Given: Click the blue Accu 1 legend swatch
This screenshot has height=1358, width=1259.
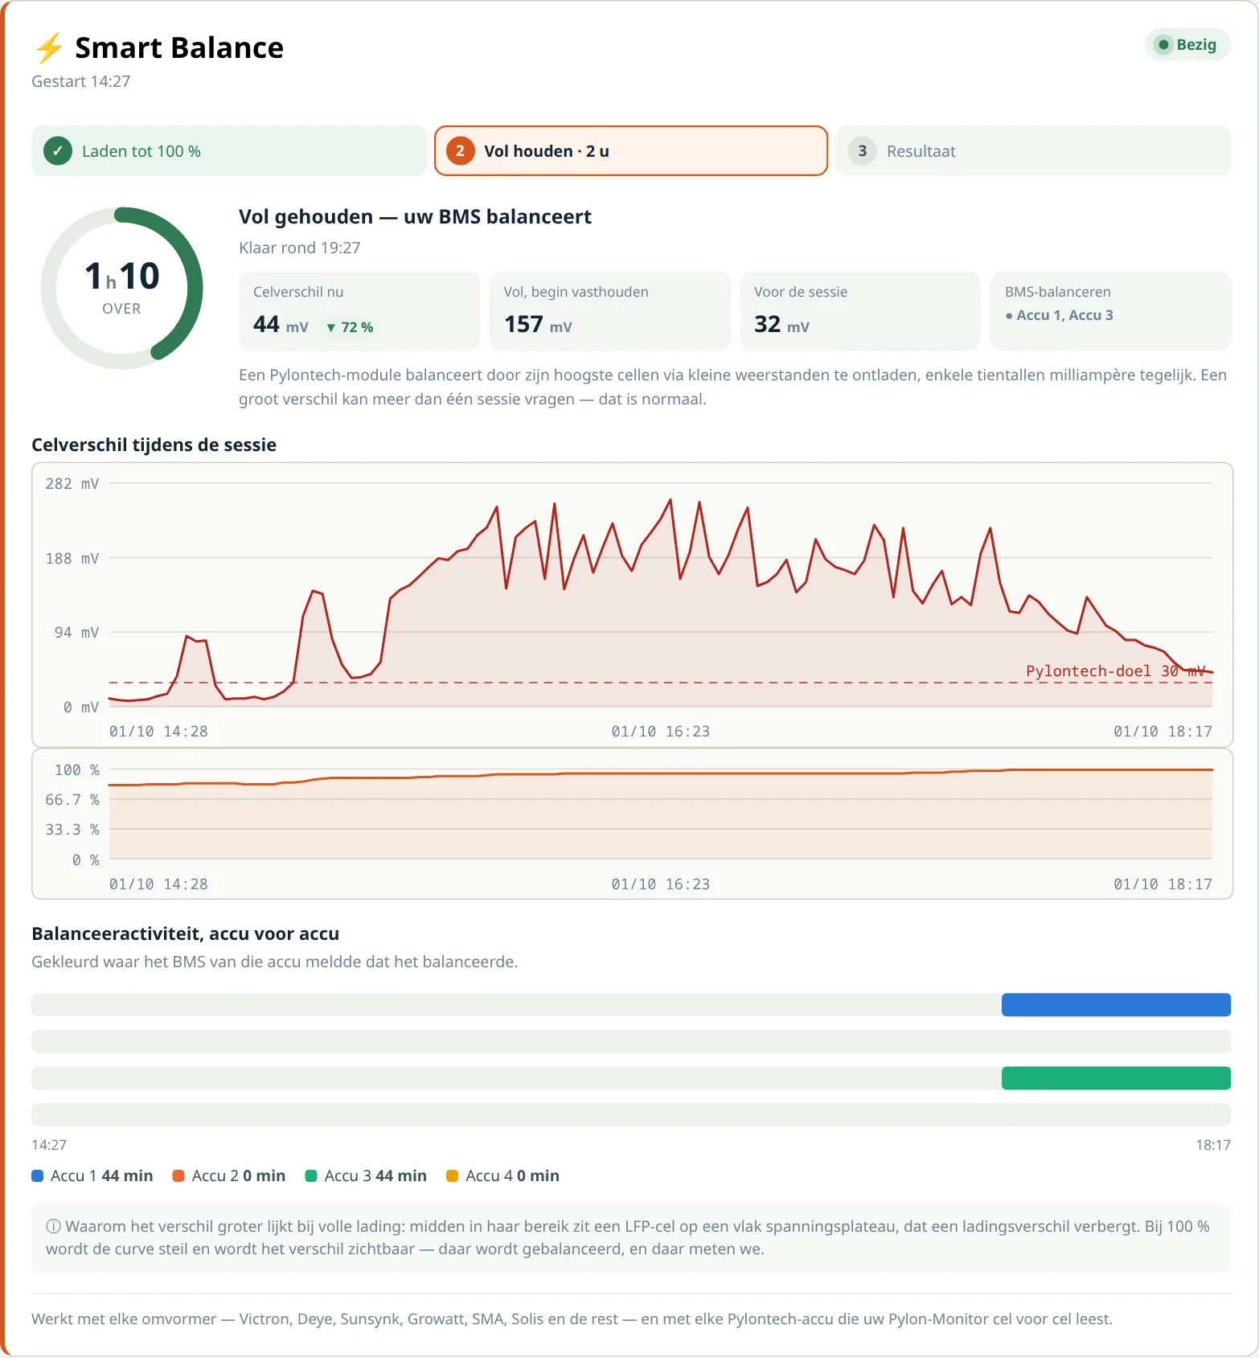Looking at the screenshot, I should (37, 1175).
